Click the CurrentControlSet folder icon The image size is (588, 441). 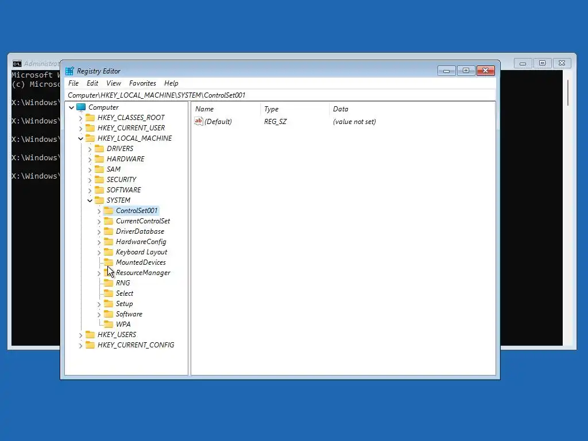(109, 221)
